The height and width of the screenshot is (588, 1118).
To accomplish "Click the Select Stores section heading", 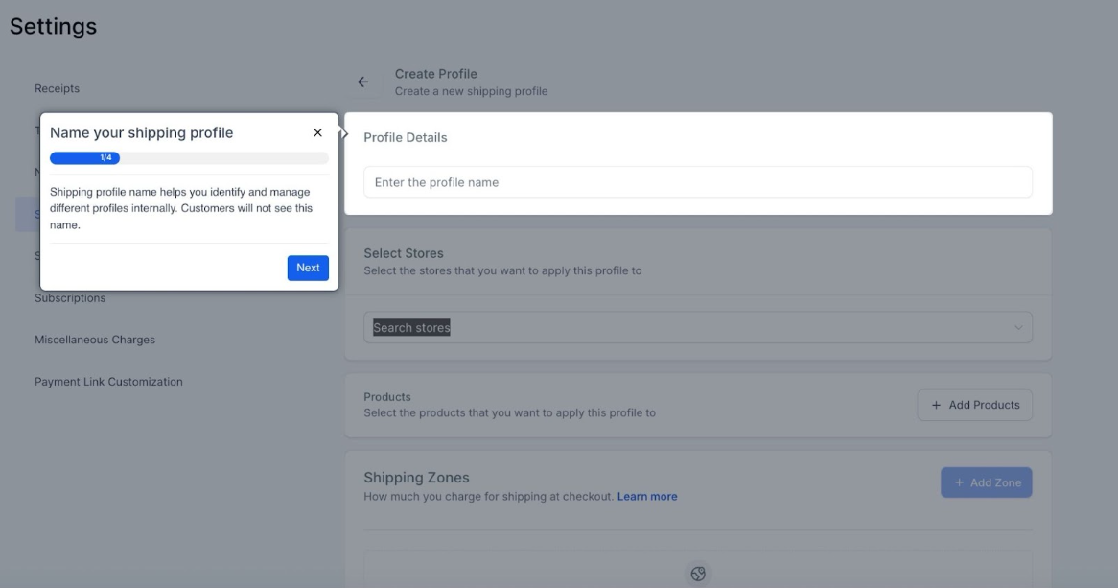I will [404, 253].
